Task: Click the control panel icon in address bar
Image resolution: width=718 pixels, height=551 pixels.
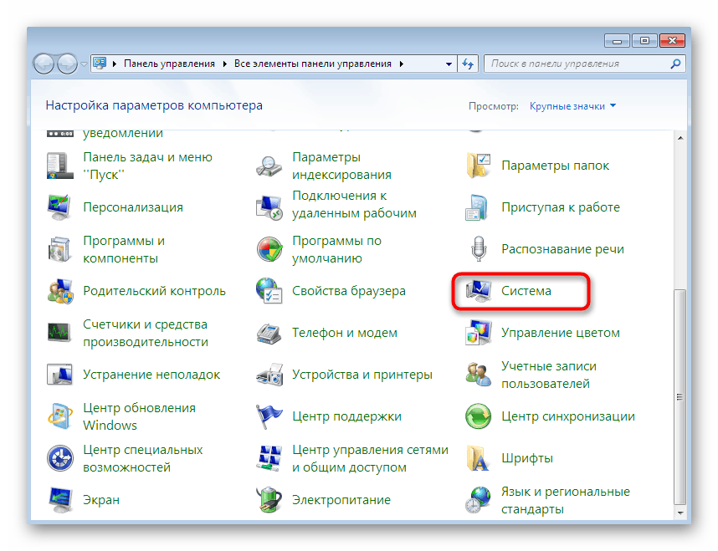Action: (x=100, y=64)
